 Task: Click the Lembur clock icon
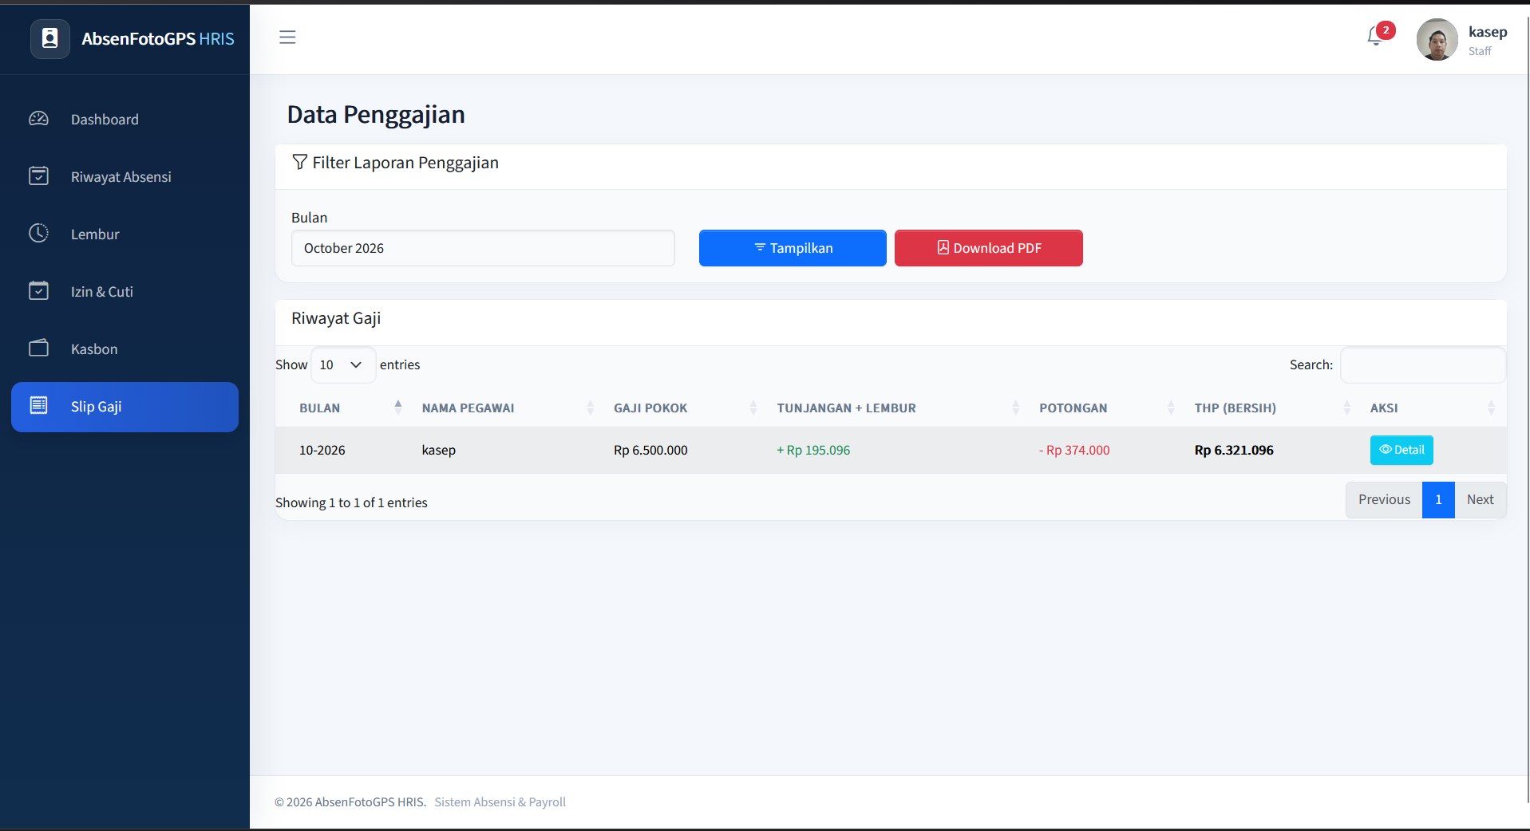pos(38,233)
